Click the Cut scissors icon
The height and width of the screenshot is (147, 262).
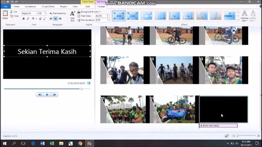tap(11, 12)
